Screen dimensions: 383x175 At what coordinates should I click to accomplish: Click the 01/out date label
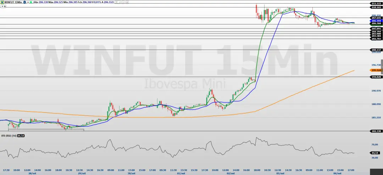(x=181, y=173)
